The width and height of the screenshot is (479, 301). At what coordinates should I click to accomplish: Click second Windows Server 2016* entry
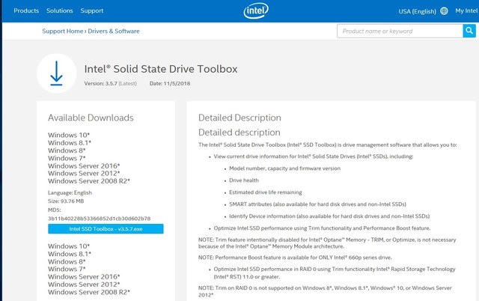point(84,277)
